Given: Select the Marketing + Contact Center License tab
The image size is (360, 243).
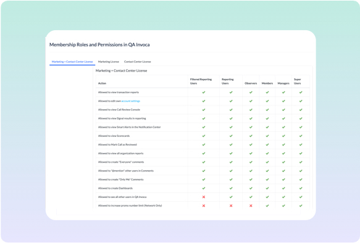Looking at the screenshot, I should click(72, 62).
